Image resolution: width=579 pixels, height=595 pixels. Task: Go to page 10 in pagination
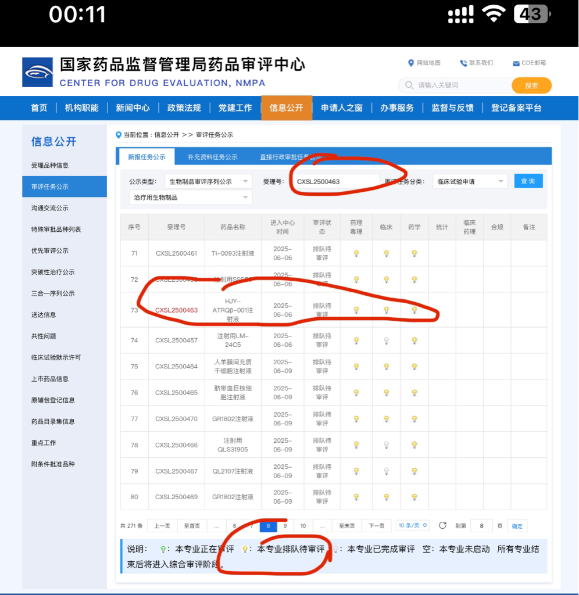point(303,526)
